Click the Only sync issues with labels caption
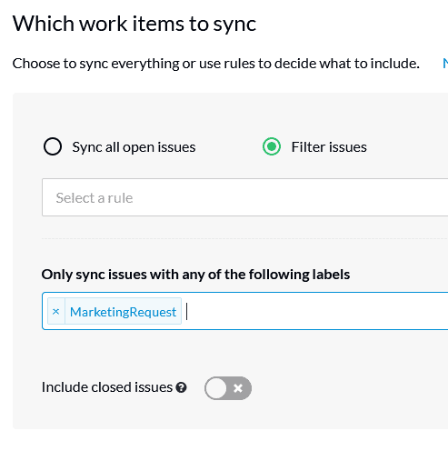The height and width of the screenshot is (451, 448). point(195,275)
